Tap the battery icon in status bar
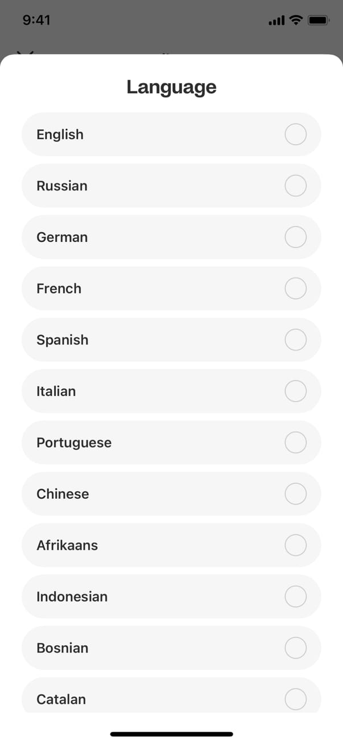The height and width of the screenshot is (743, 343). (318, 20)
